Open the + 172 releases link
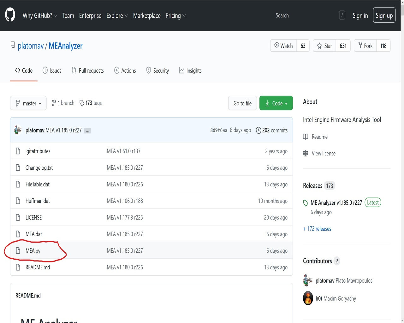This screenshot has width=404, height=323. (x=317, y=229)
